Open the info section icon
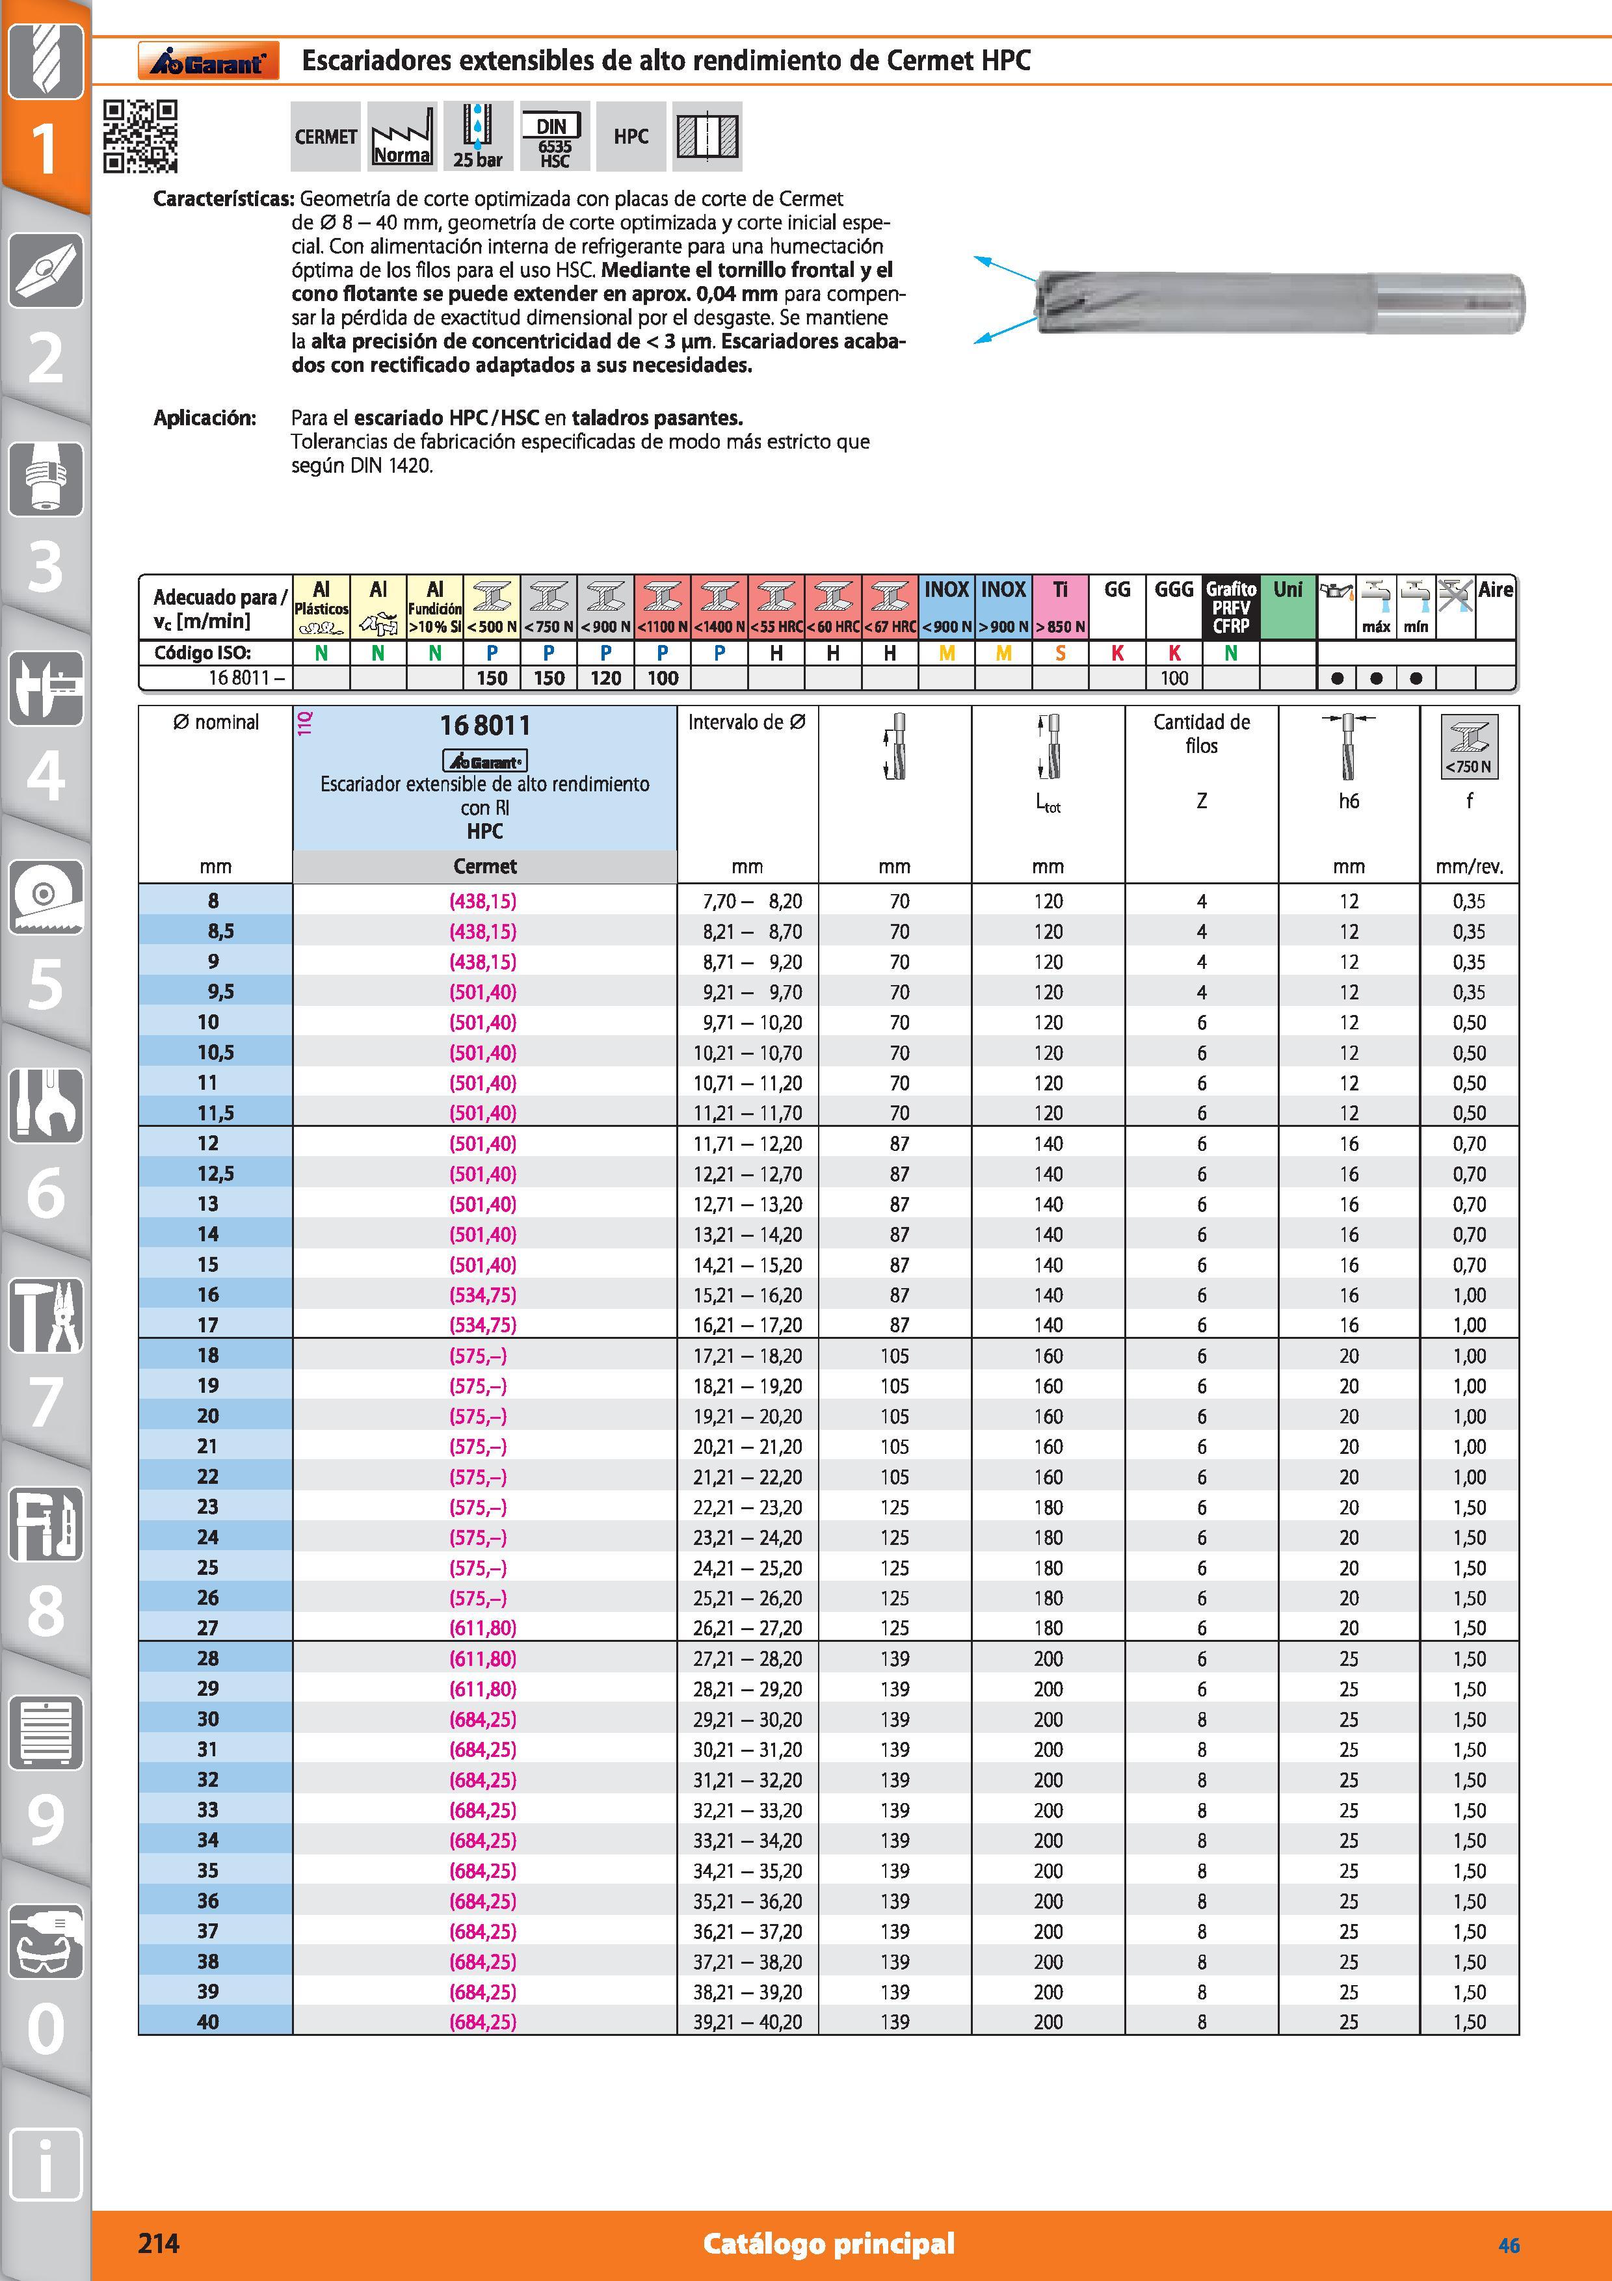This screenshot has width=1612, height=2281. click(46, 2164)
